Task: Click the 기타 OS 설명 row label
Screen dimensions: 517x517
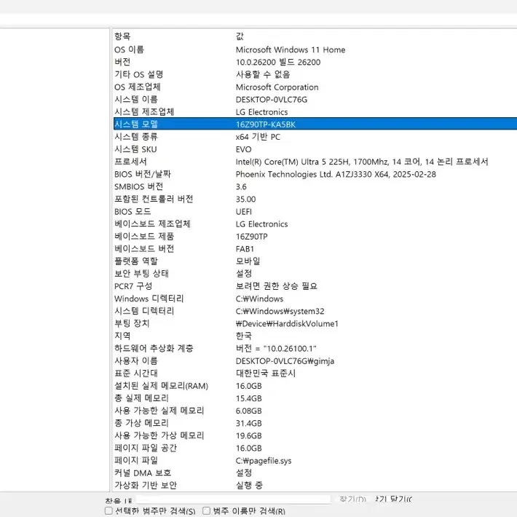Action: click(138, 74)
